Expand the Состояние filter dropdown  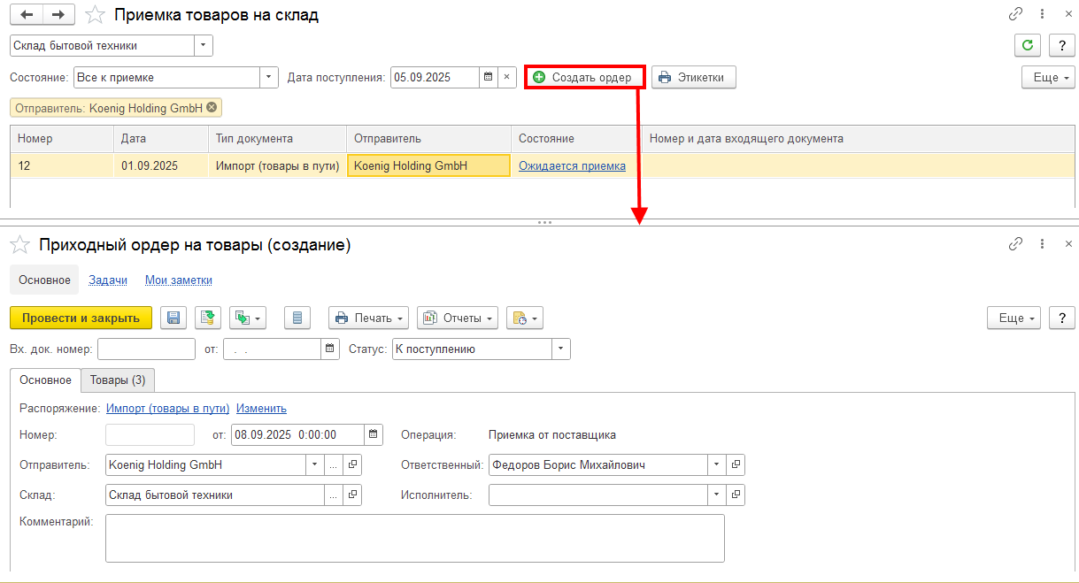coord(269,77)
